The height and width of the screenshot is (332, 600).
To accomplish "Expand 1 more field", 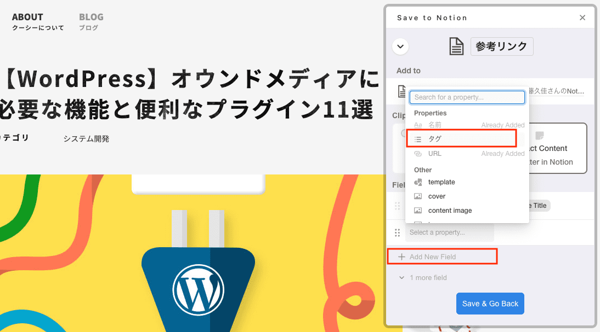I will (423, 277).
